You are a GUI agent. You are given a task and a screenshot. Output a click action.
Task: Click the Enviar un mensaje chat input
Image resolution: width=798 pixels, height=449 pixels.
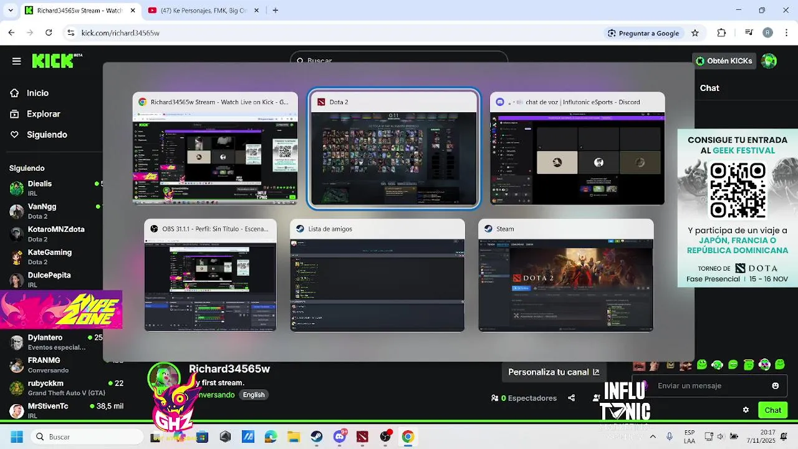click(x=711, y=385)
